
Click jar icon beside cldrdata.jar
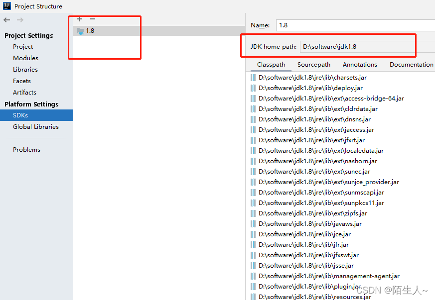pos(253,109)
